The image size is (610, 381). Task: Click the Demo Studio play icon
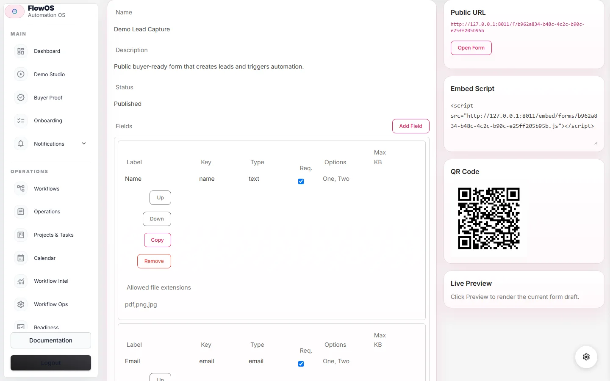click(x=21, y=74)
